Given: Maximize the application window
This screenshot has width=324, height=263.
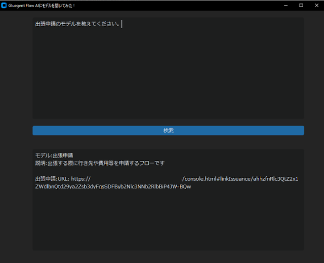Looking at the screenshot, I should pyautogui.click(x=301, y=5).
